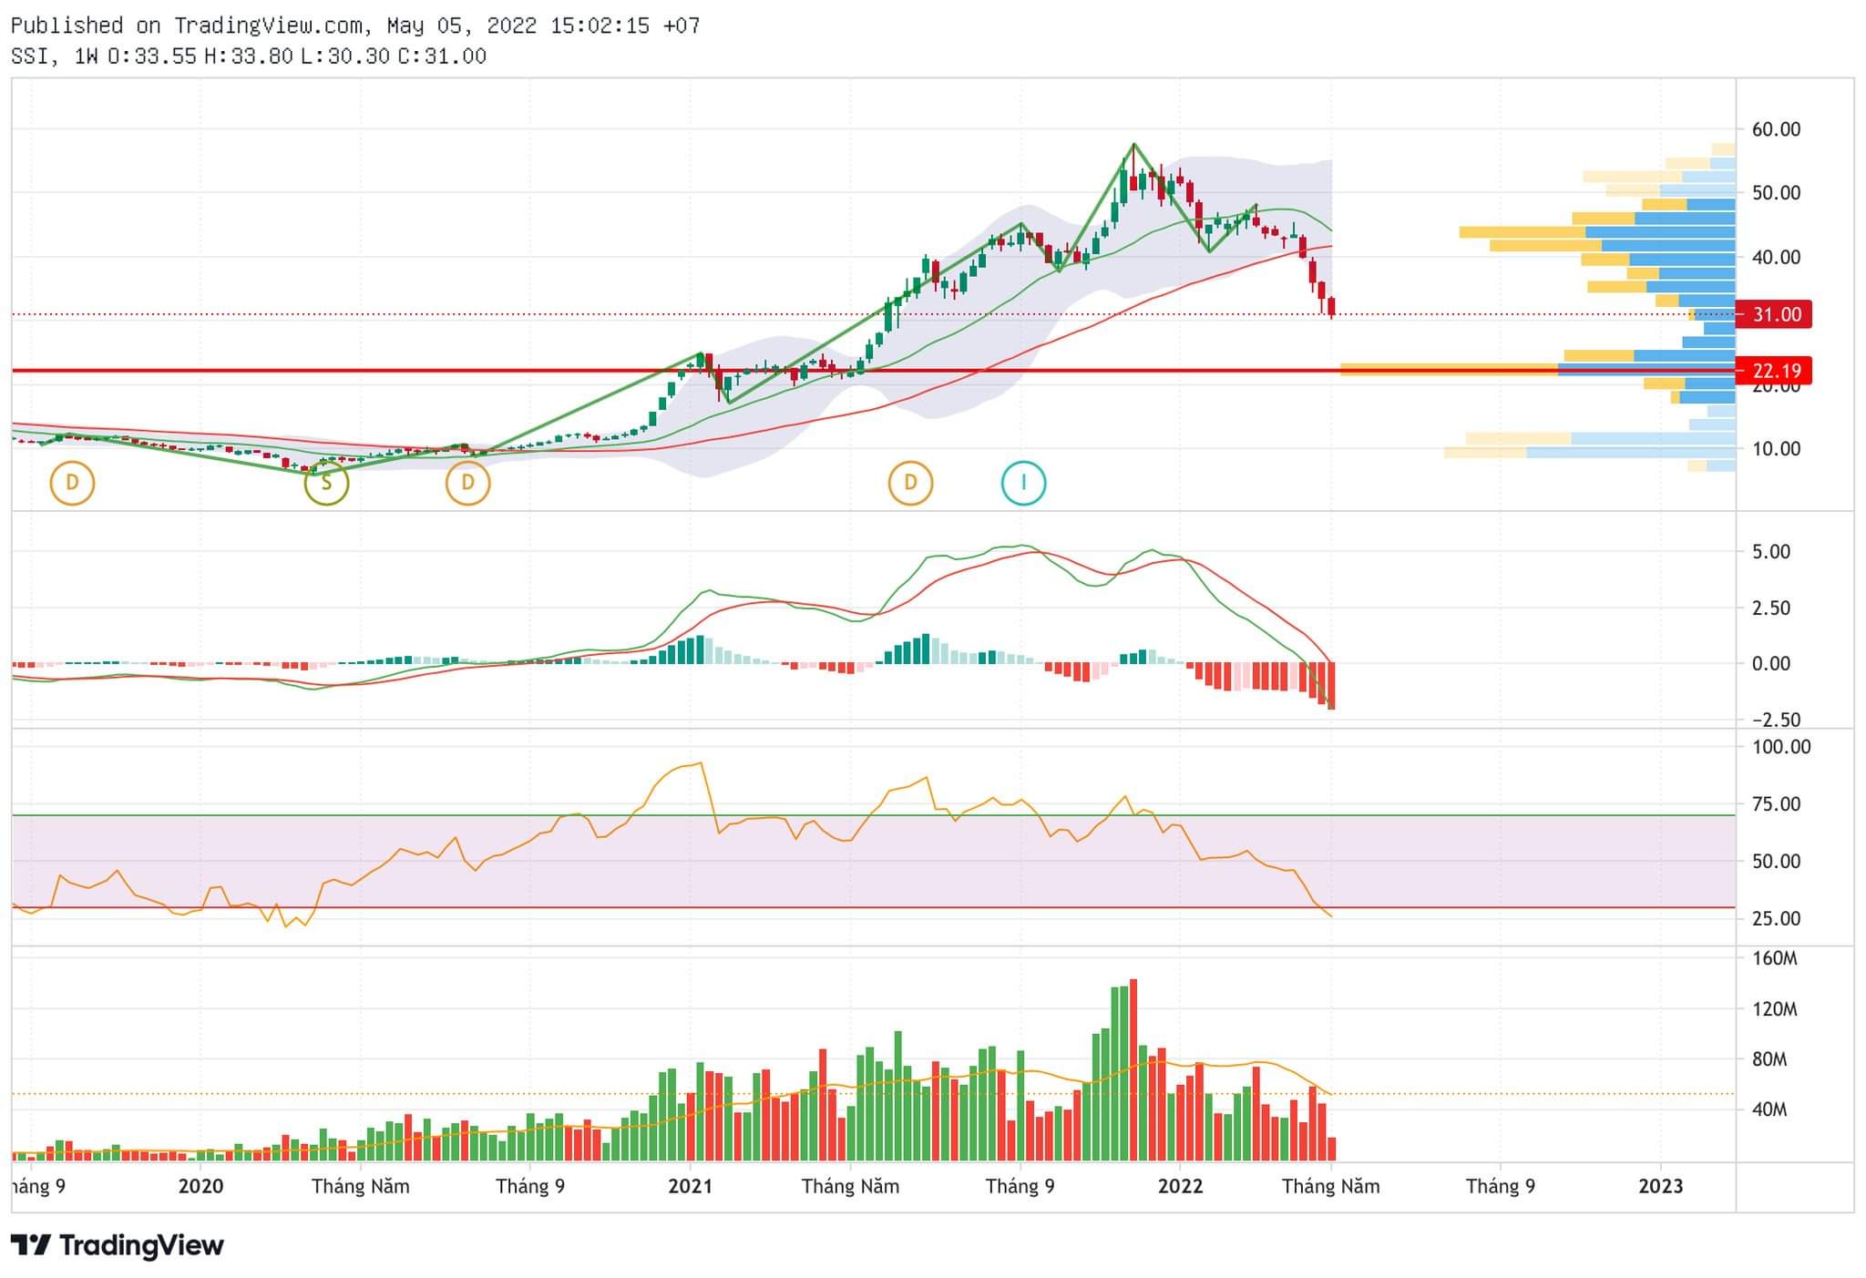Click the D marker between the S and 2021

tap(467, 483)
